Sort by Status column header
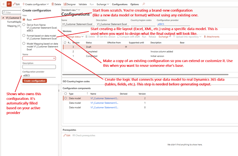This screenshot has height=156, width=238. [89, 43]
